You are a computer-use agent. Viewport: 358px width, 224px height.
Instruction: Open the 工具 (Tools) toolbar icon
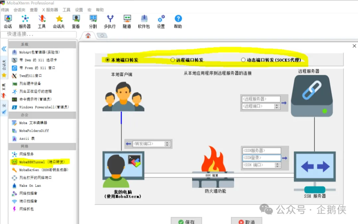coord(42,22)
